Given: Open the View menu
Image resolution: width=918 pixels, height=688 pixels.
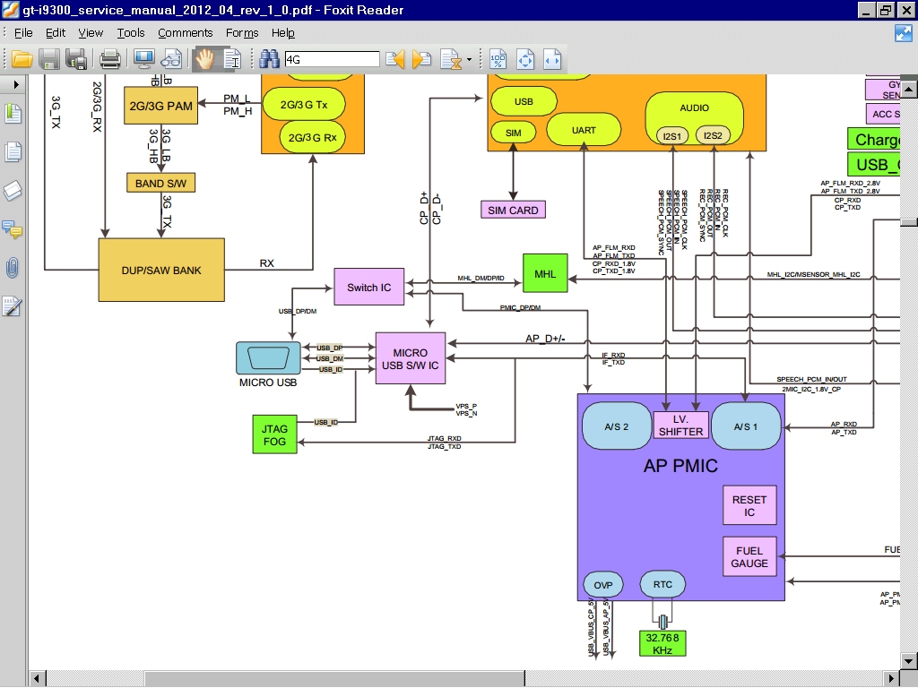Looking at the screenshot, I should pos(91,33).
